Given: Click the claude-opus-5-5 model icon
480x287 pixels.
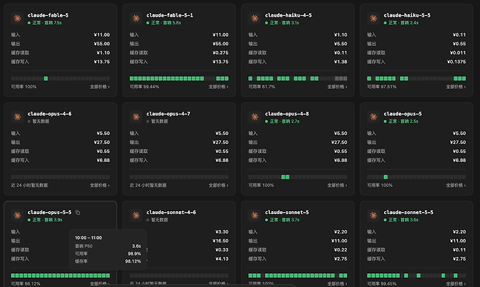Looking at the screenshot, I should [17, 215].
